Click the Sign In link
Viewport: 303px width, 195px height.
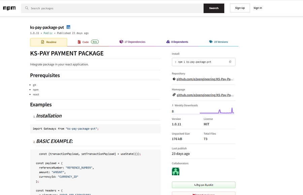258,8
